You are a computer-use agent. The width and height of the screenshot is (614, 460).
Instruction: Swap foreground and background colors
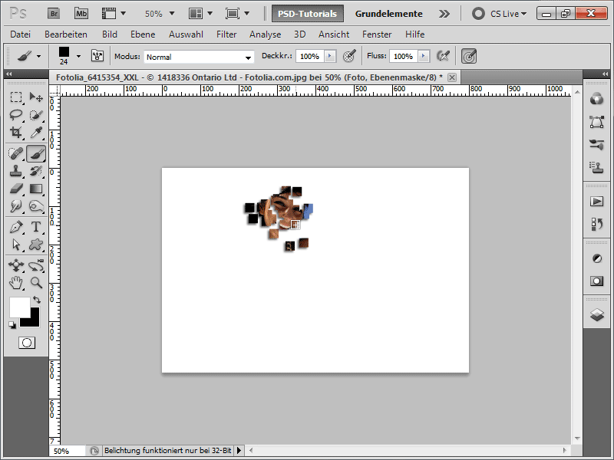pyautogui.click(x=37, y=300)
